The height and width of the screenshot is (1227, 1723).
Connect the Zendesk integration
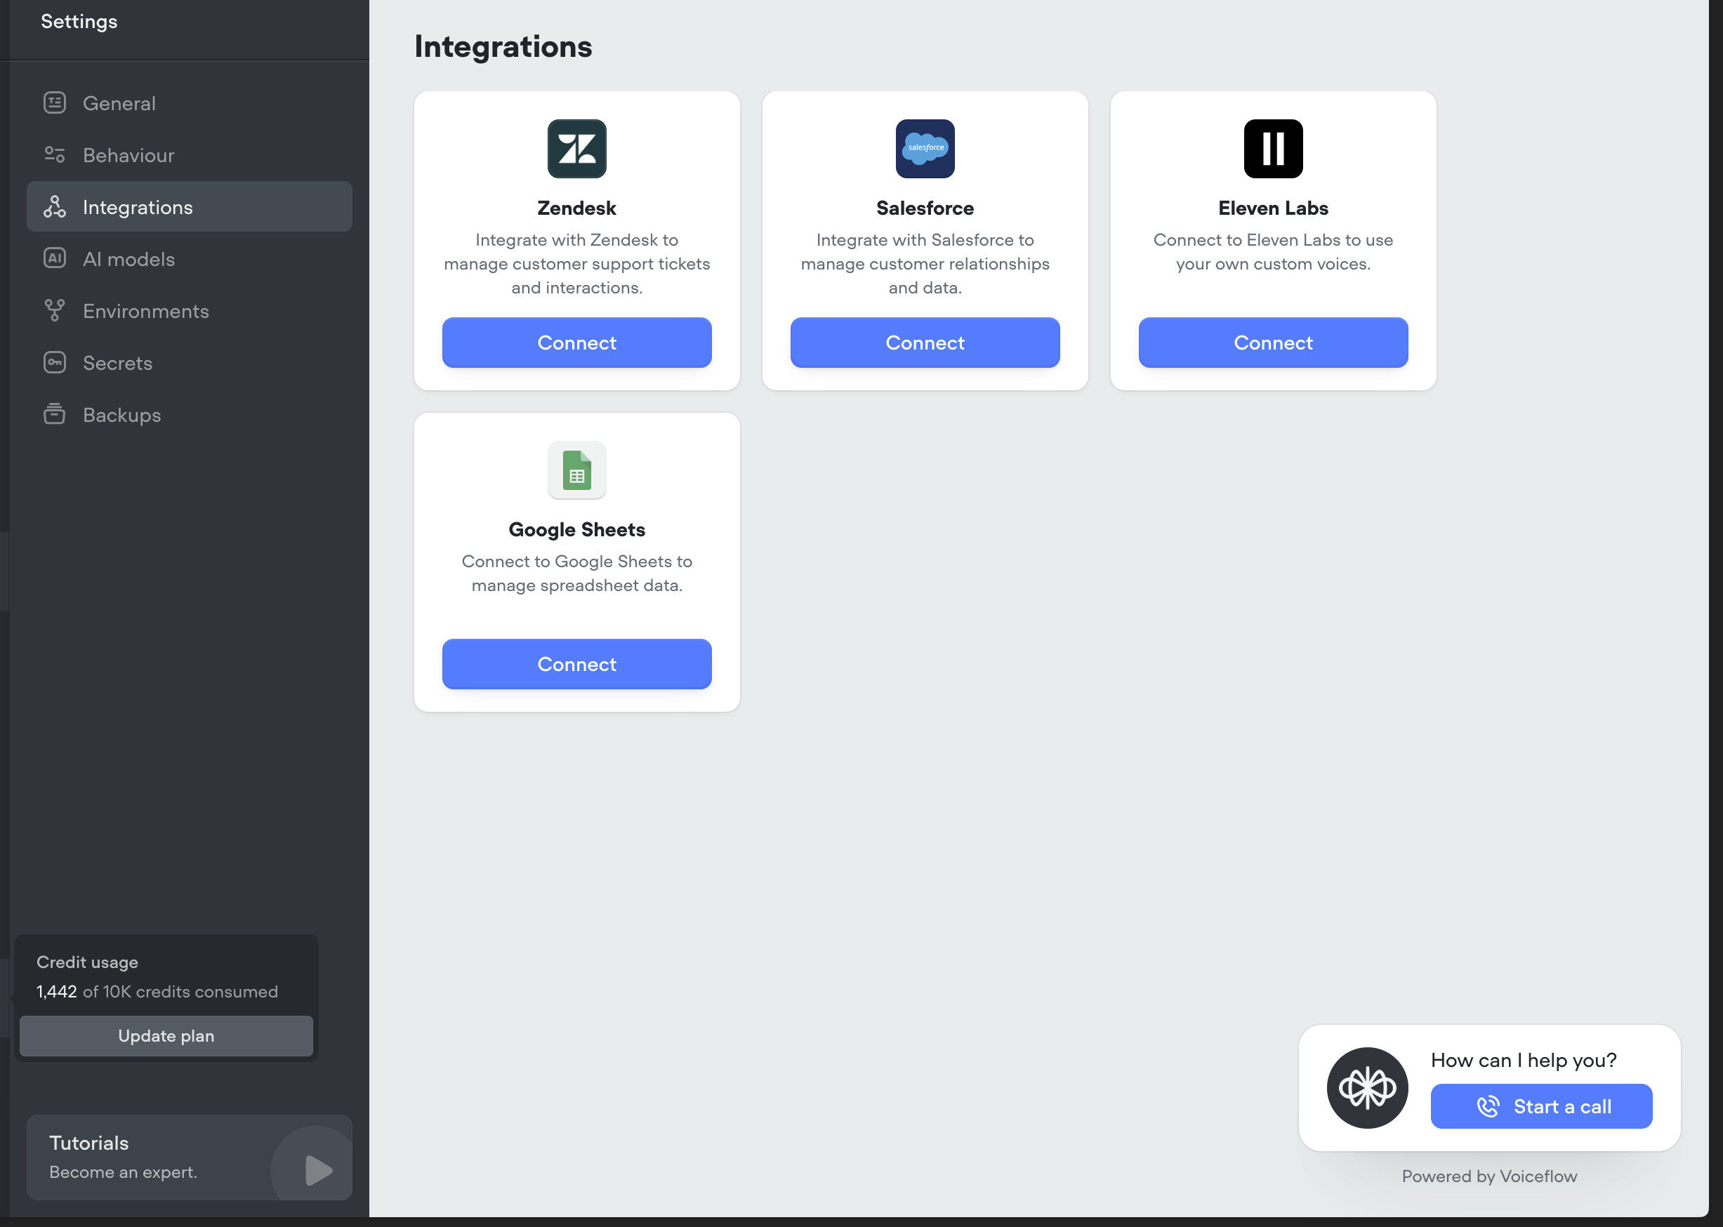point(576,343)
